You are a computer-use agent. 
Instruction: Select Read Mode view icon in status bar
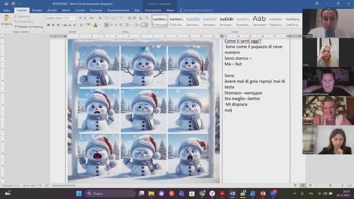point(295,185)
